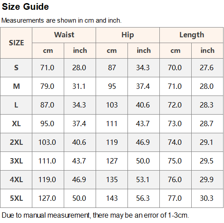Click the 4XL size row label

coord(16,179)
